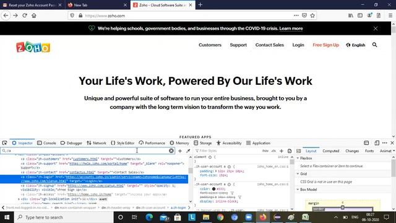Open a new browser tab

pyautogui.click(x=200, y=5)
